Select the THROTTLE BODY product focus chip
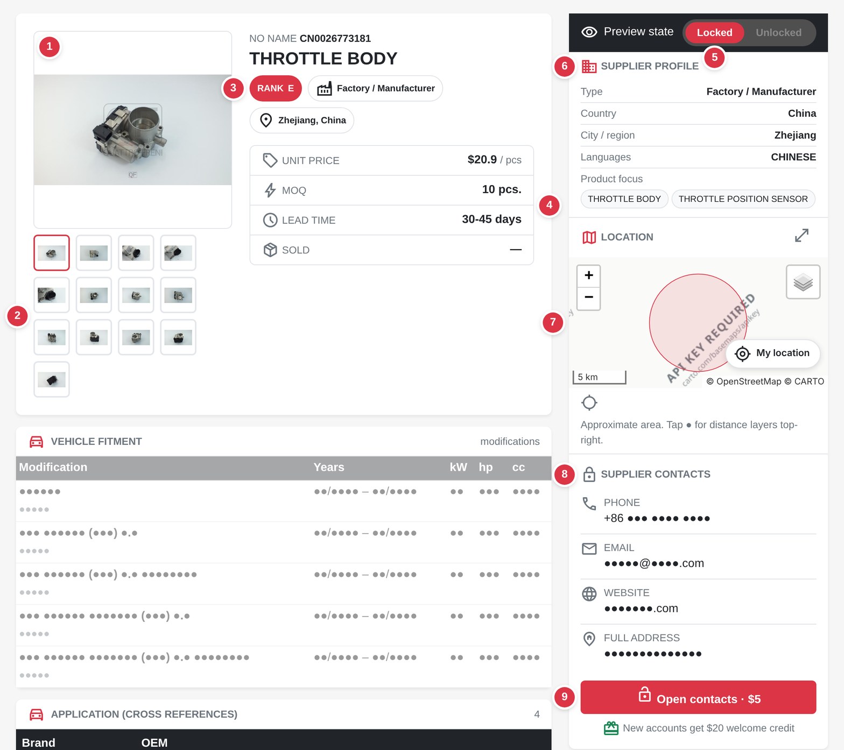 coord(624,199)
